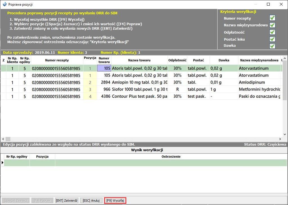Click the [F4] Popraw button
The width and height of the screenshot is (288, 205).
click(x=42, y=201)
